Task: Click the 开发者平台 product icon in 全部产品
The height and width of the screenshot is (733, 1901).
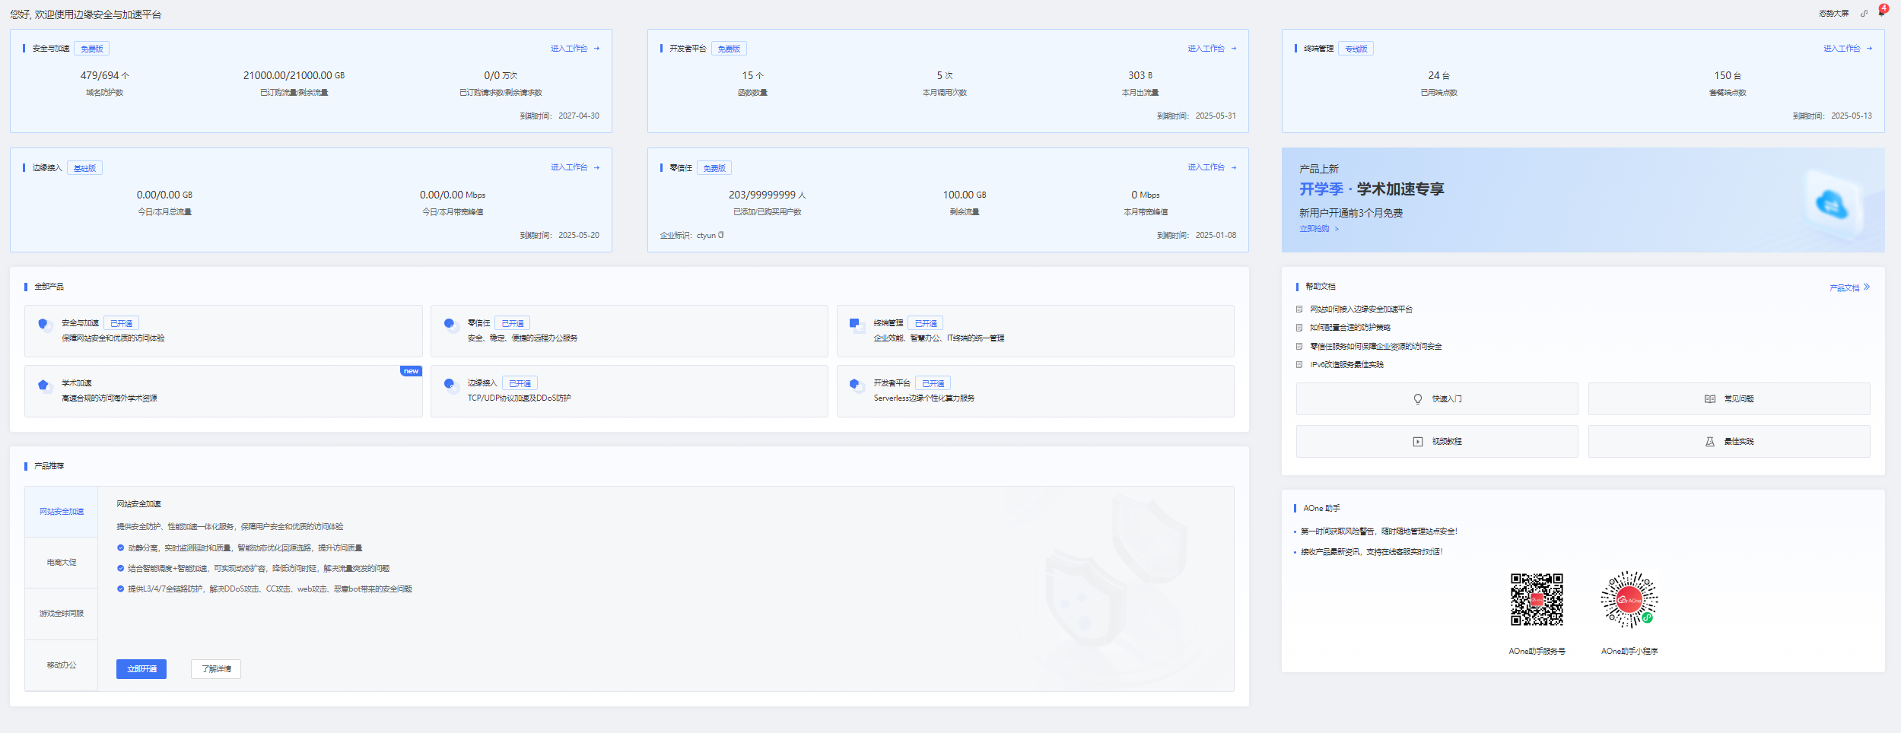Action: tap(857, 385)
